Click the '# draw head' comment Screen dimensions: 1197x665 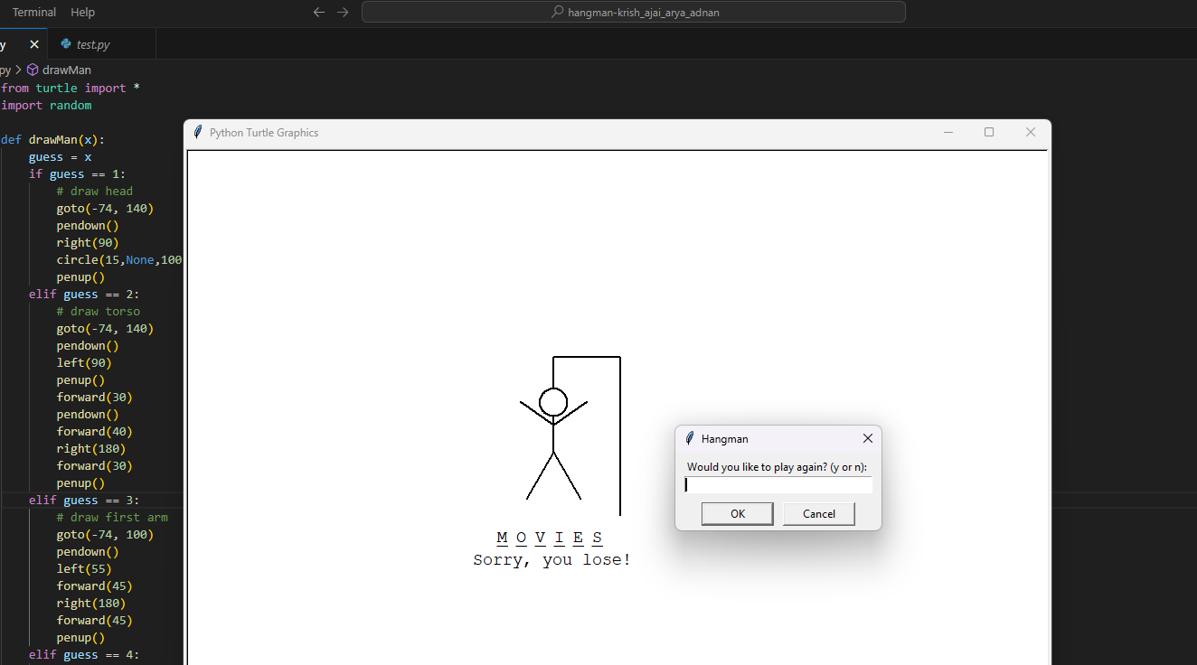click(94, 191)
